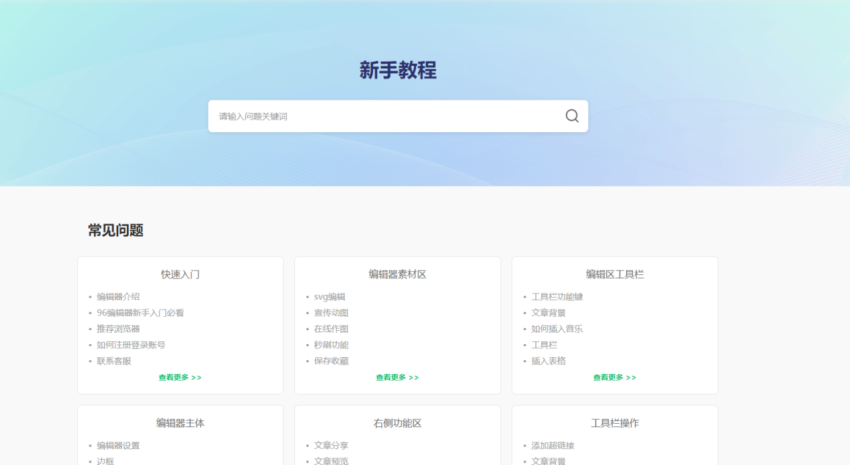Select the 在线作图 link

(x=331, y=329)
